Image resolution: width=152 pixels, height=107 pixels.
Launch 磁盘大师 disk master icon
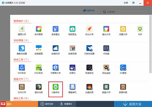tap(106, 87)
